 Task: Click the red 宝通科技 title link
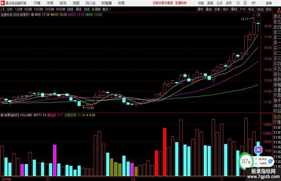point(181,3)
